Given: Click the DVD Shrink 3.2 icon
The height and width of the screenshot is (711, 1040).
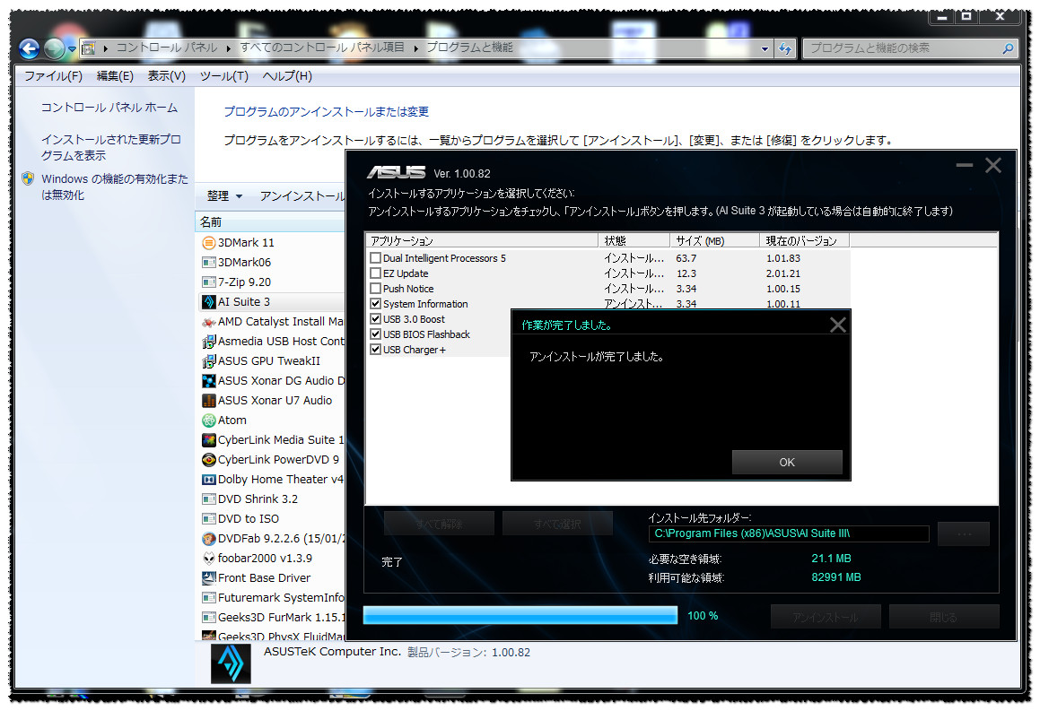Looking at the screenshot, I should click(x=208, y=499).
